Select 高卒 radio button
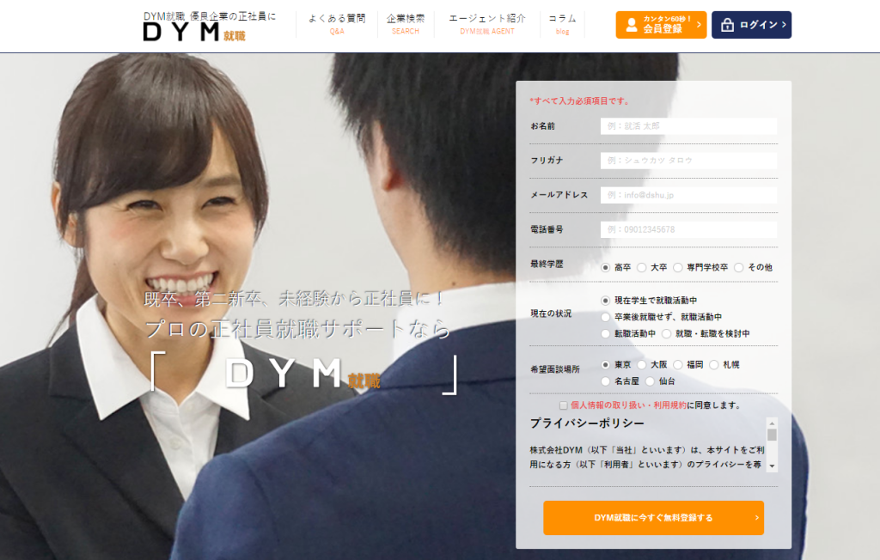Screen dimensions: 880x560 coord(605,268)
